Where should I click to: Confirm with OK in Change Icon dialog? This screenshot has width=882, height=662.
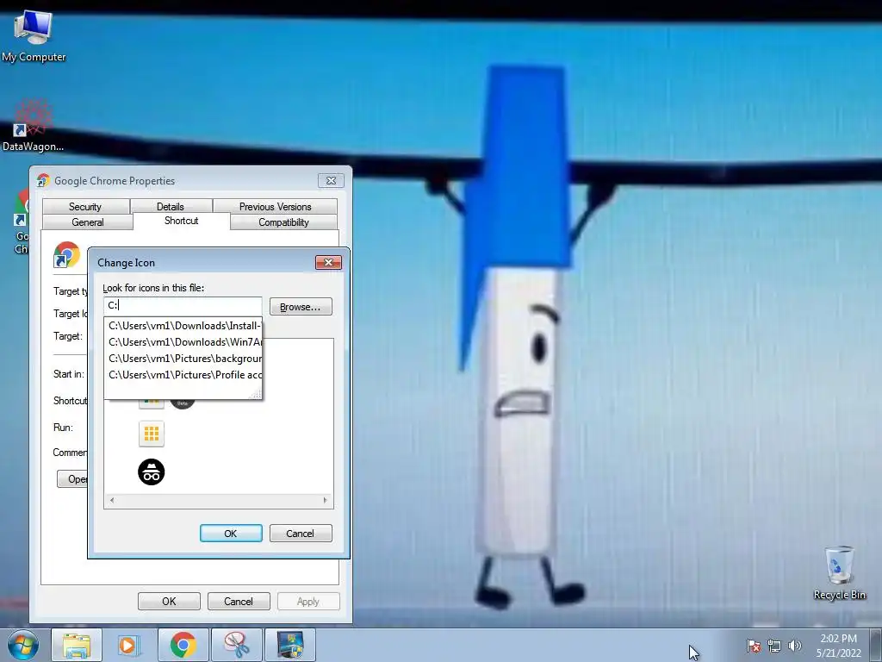point(231,533)
